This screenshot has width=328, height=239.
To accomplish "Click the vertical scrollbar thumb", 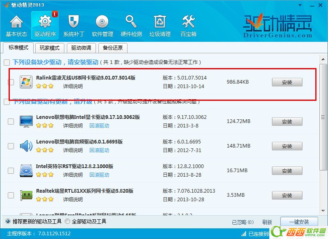I will click(x=323, y=117).
